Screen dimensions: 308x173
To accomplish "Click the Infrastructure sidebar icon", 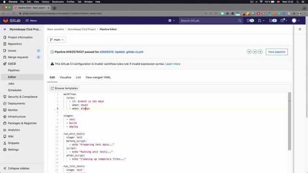I will coord(5,116).
